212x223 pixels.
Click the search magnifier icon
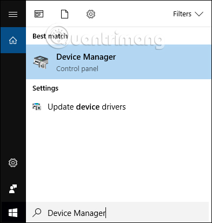pyautogui.click(x=37, y=213)
